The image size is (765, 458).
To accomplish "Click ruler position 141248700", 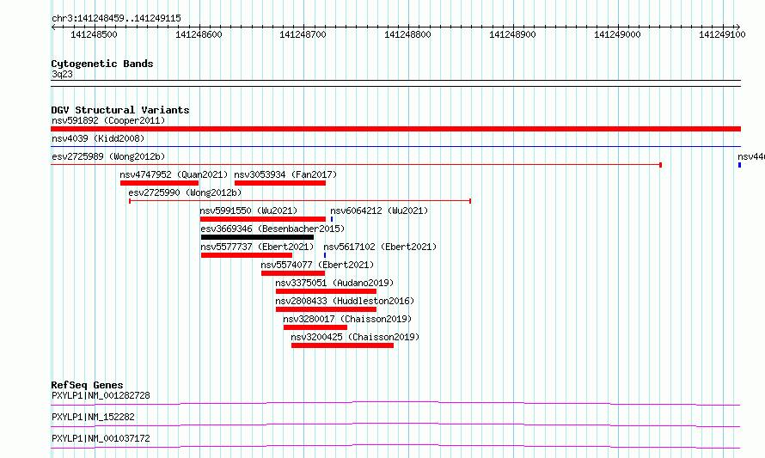I will coord(303,34).
